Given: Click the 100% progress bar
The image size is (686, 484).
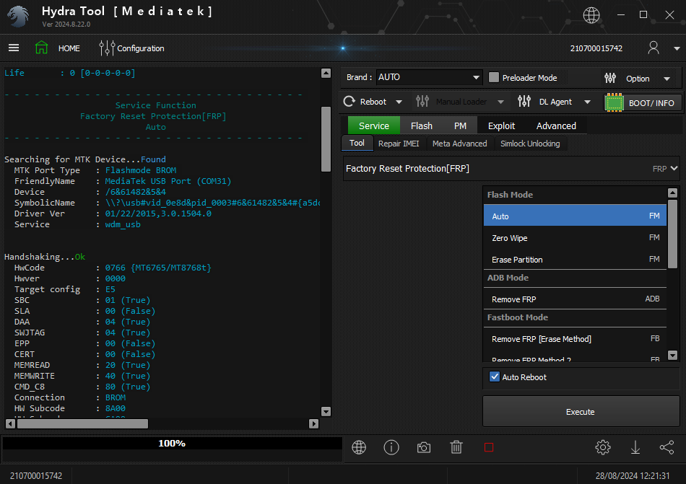Looking at the screenshot, I should [x=172, y=443].
